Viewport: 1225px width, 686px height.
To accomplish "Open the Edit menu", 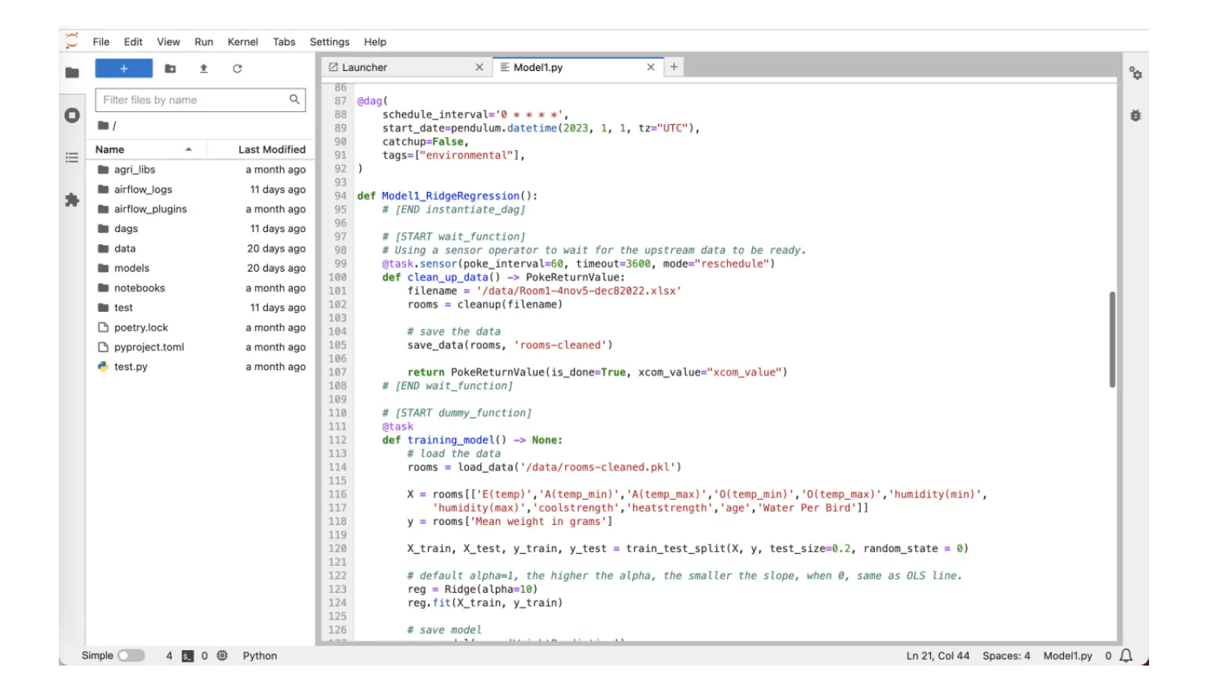I will (x=133, y=42).
